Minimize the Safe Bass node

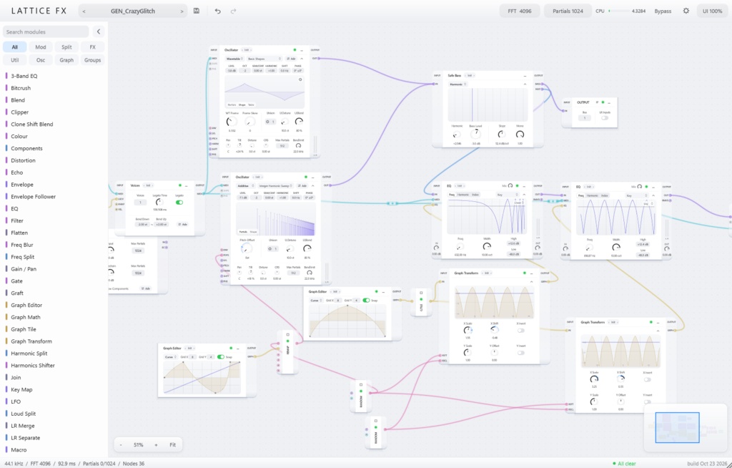[x=525, y=75]
